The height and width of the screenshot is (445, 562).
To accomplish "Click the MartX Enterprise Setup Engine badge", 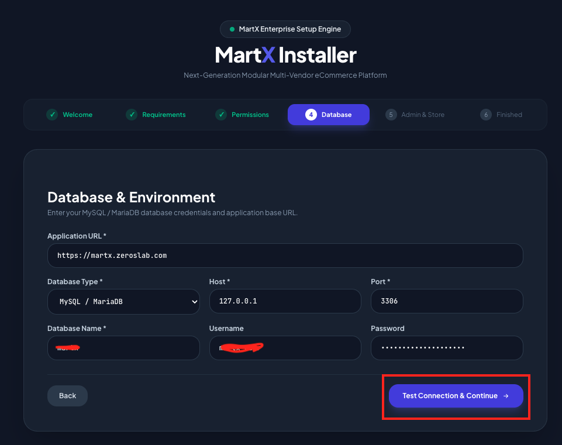I will click(x=285, y=29).
